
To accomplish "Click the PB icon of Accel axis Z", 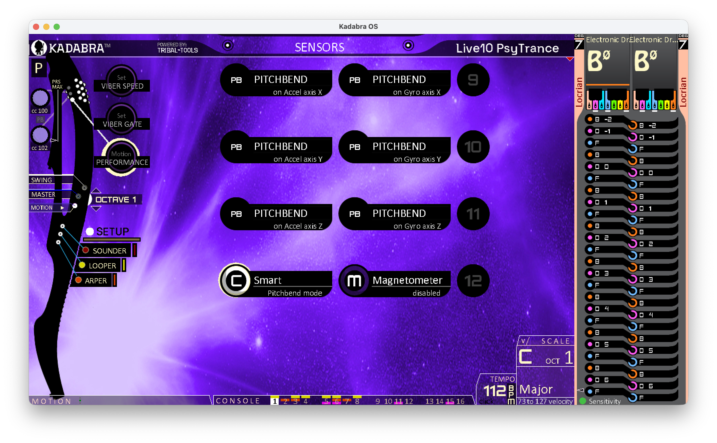I will point(236,214).
